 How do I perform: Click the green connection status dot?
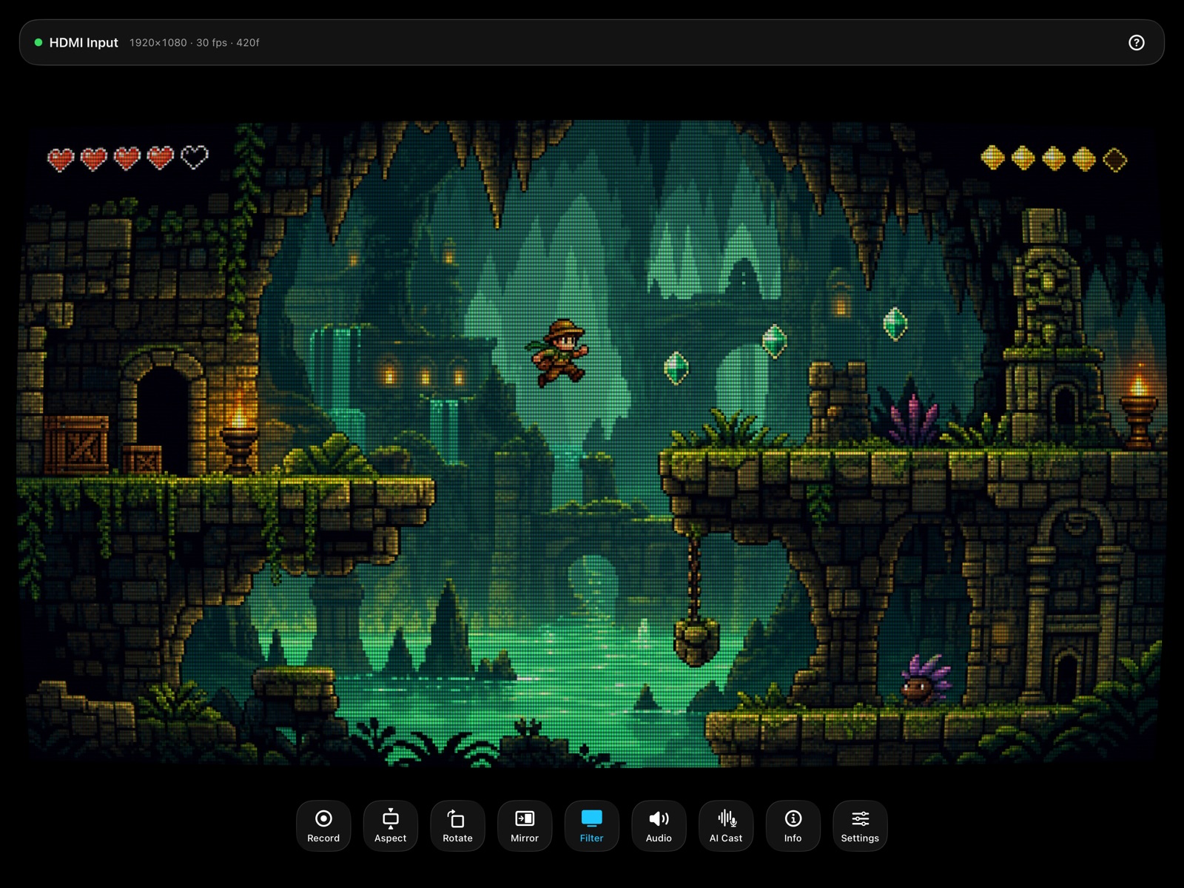coord(38,43)
